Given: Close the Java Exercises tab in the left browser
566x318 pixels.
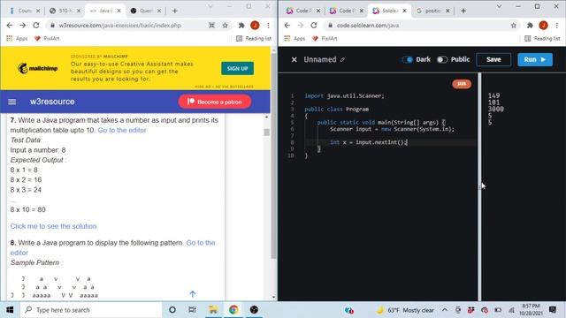Looking at the screenshot, I should [119, 11].
